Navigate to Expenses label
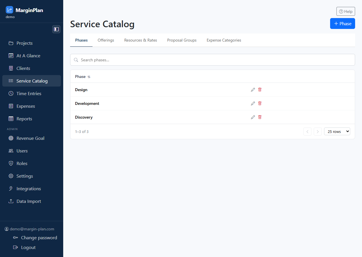The height and width of the screenshot is (257, 362). point(26,106)
